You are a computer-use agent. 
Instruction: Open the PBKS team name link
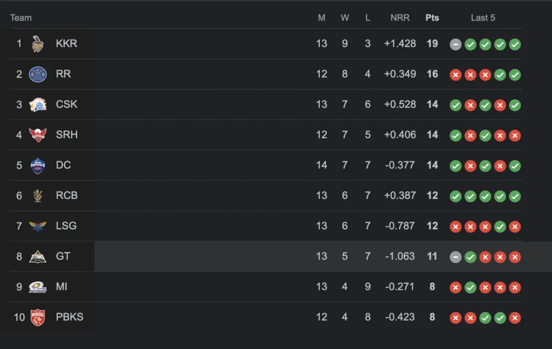coord(70,317)
